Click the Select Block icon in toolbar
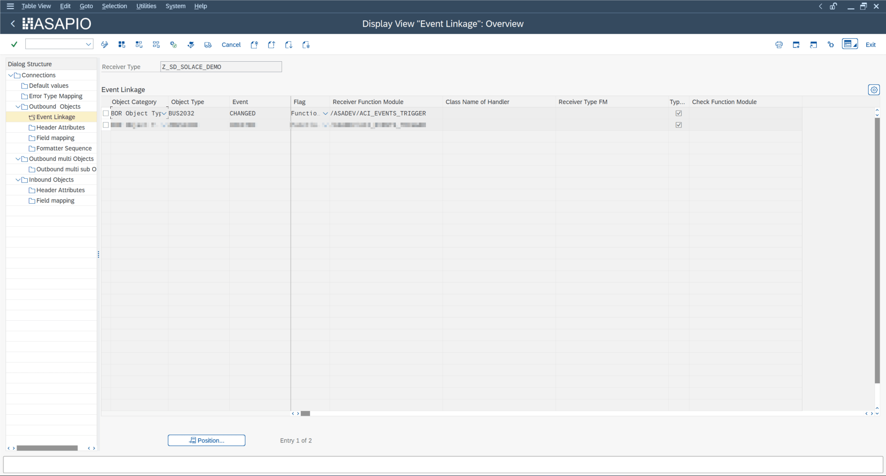The image size is (886, 476). (x=139, y=45)
